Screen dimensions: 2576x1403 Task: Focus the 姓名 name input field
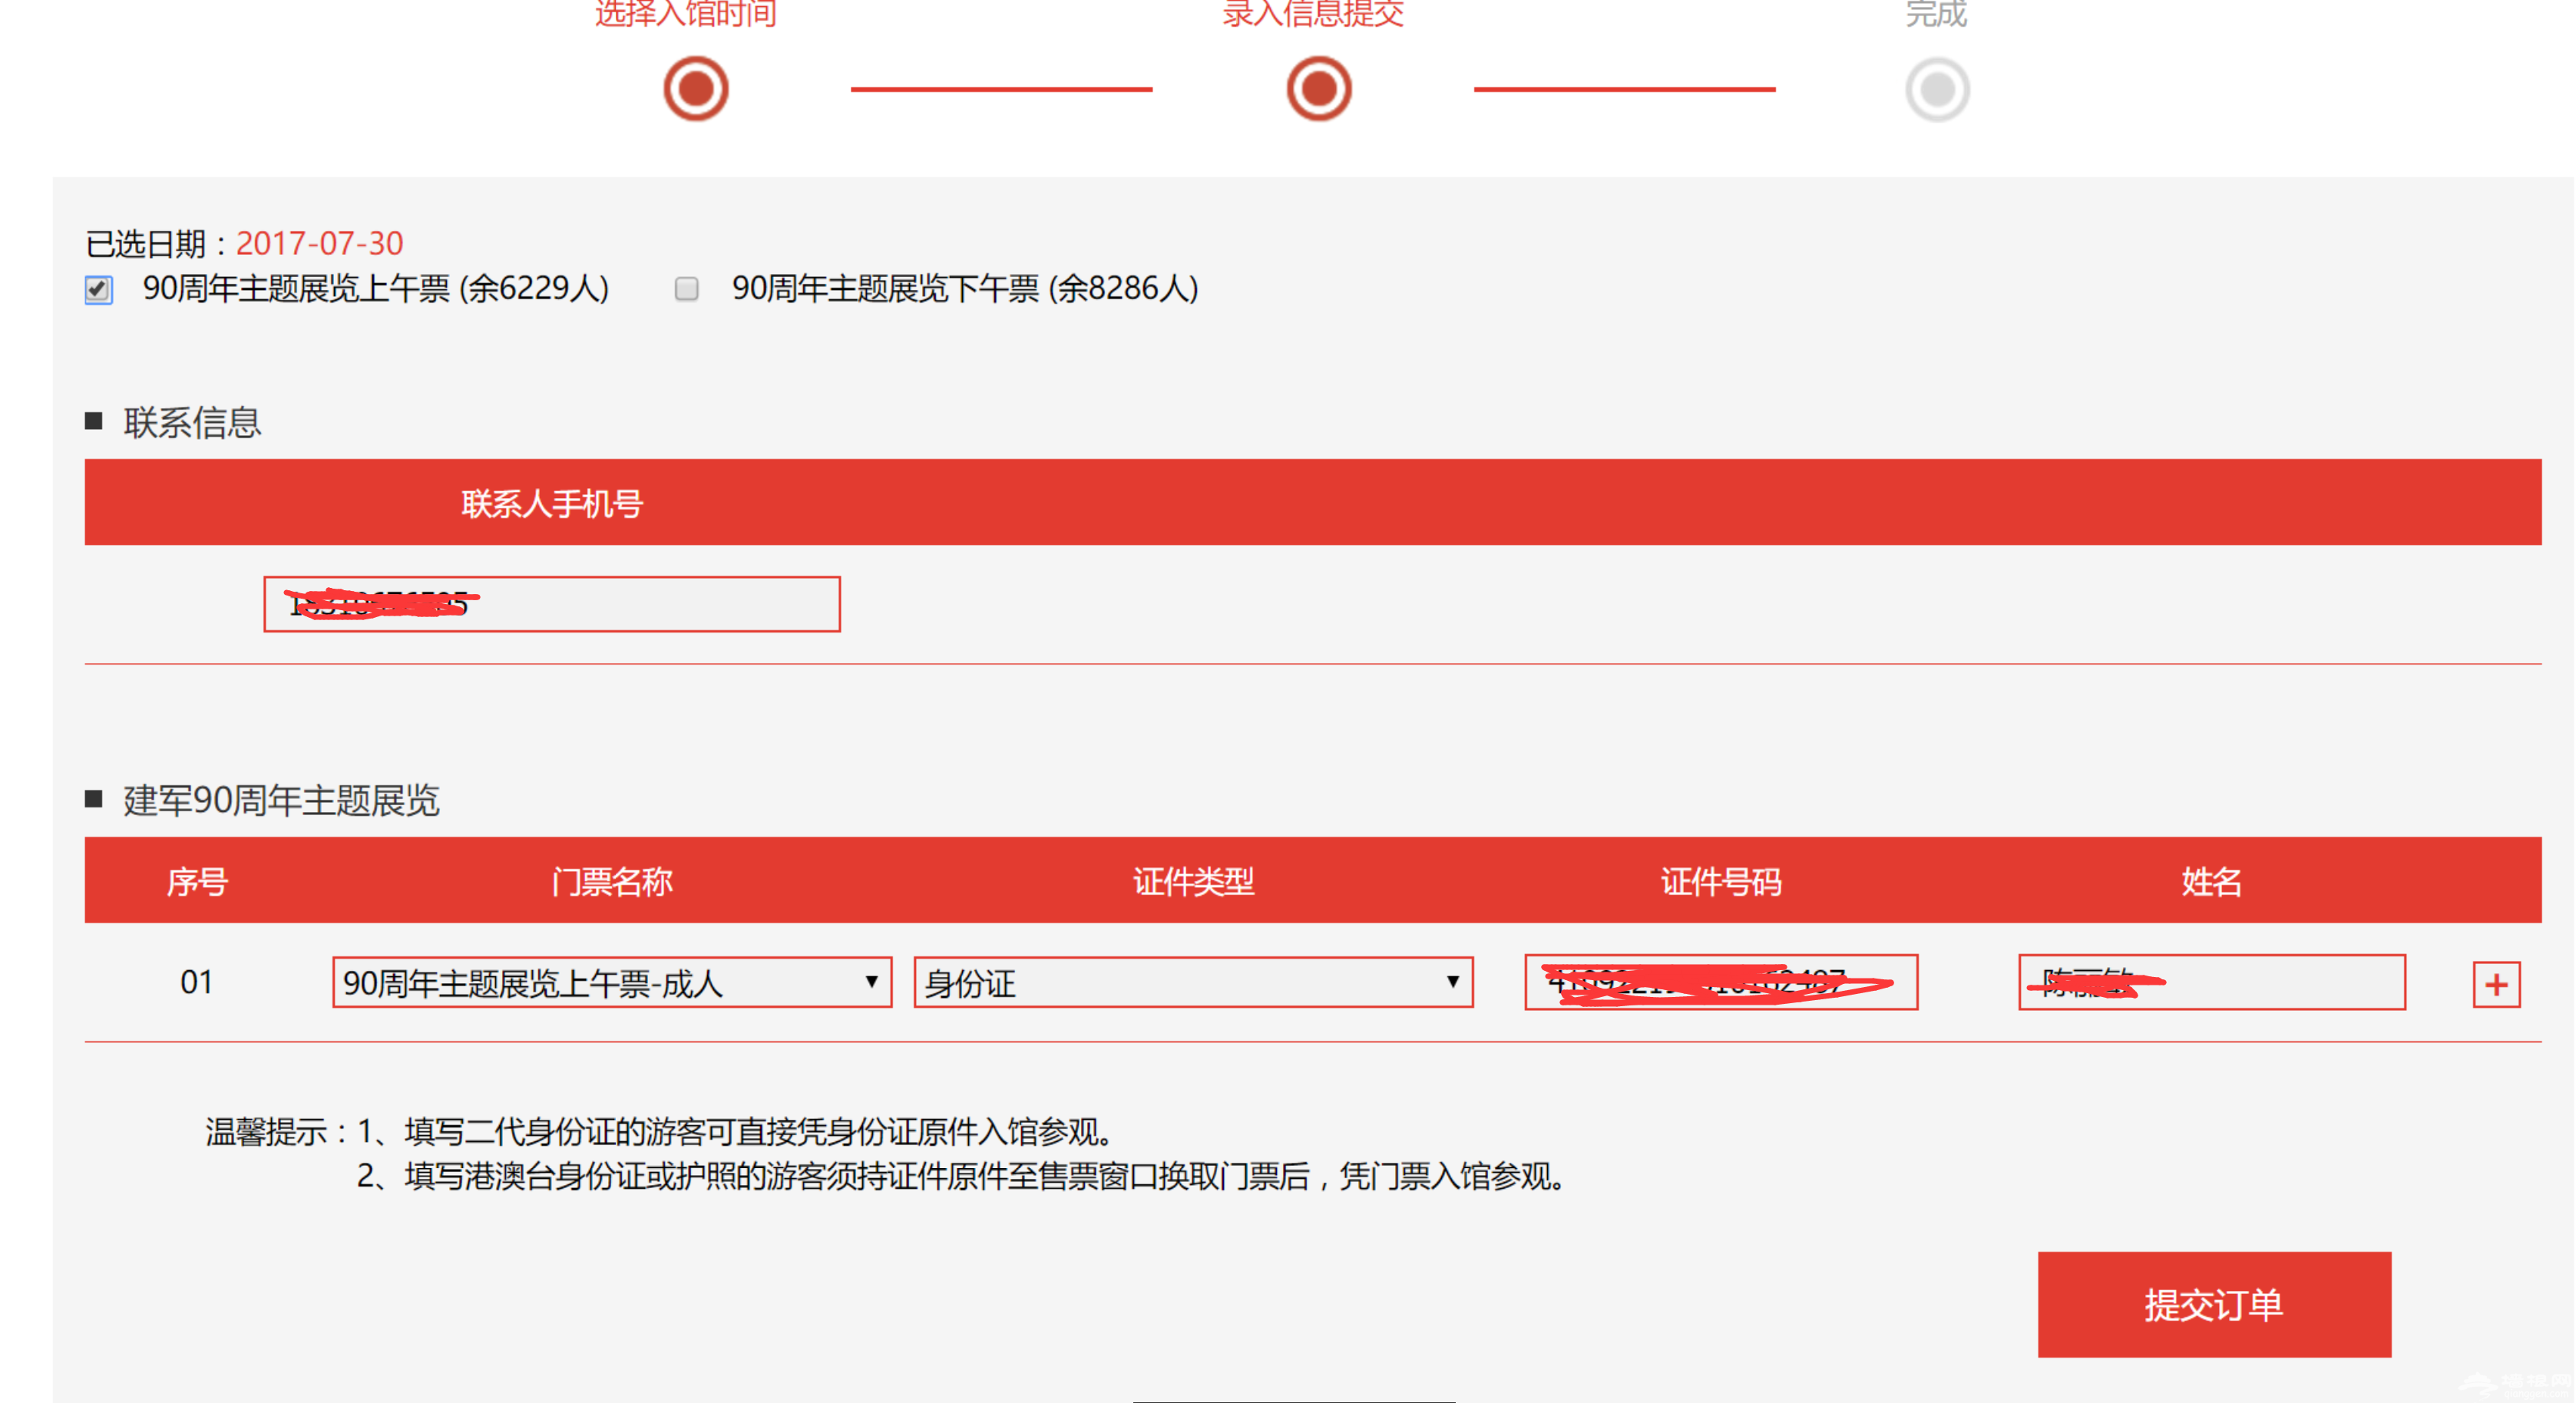pos(2211,982)
